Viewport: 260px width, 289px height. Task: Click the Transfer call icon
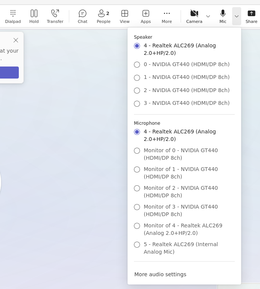coord(55,17)
